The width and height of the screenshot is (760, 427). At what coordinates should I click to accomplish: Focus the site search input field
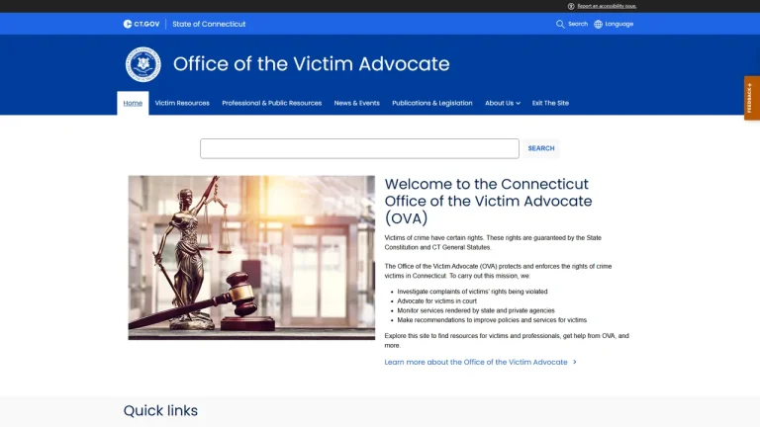[359, 148]
